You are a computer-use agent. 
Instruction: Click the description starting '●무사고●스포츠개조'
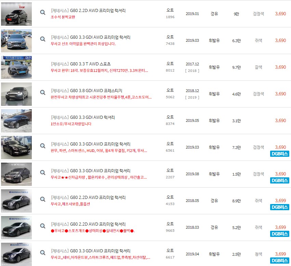point(93,231)
